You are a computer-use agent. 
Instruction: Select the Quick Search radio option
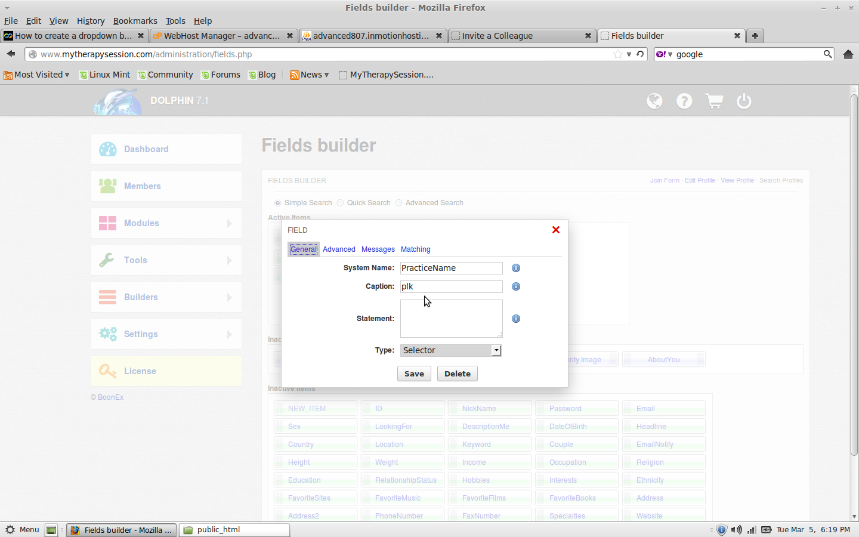click(x=340, y=203)
